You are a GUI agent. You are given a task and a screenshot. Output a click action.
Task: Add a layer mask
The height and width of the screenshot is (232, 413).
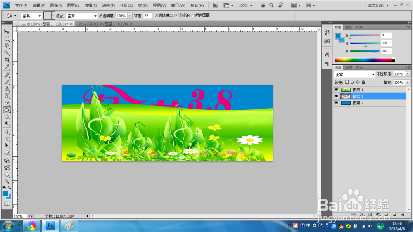pyautogui.click(x=370, y=215)
